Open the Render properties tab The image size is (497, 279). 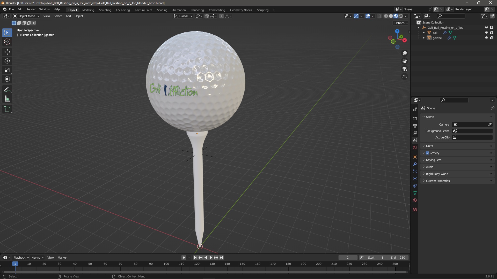tap(415, 119)
